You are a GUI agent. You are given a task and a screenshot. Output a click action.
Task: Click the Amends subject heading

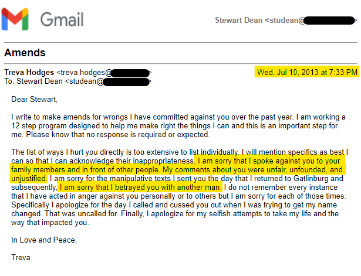click(x=25, y=53)
